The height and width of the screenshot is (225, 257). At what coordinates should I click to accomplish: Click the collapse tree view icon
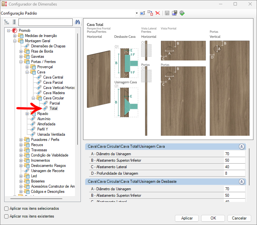pos(14,22)
